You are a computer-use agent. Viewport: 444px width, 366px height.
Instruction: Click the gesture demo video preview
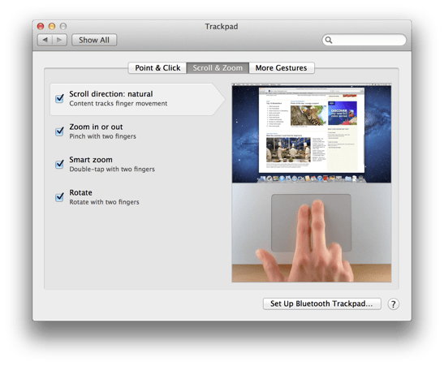pos(312,183)
